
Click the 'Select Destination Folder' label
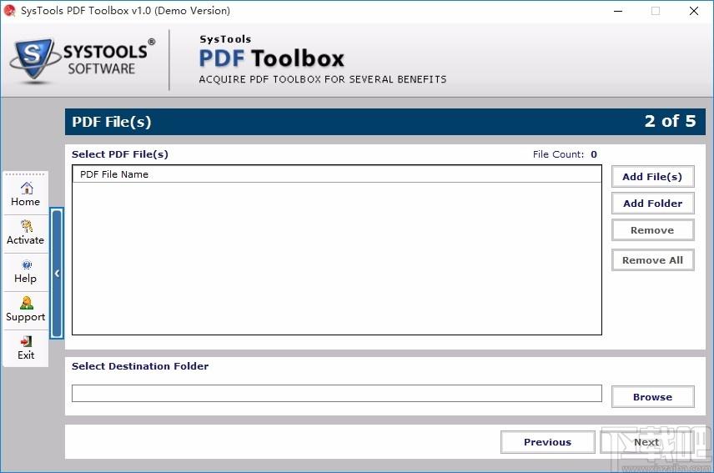click(x=140, y=366)
